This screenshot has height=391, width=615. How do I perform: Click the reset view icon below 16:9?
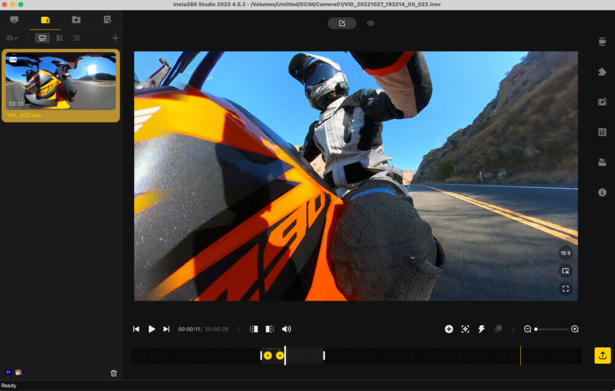(x=565, y=271)
